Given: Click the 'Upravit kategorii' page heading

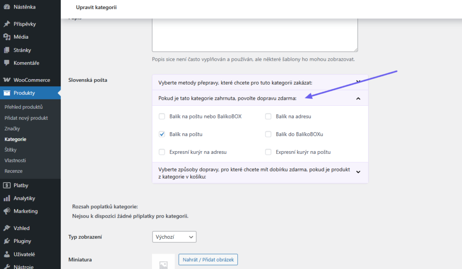Looking at the screenshot, I should click(x=97, y=7).
